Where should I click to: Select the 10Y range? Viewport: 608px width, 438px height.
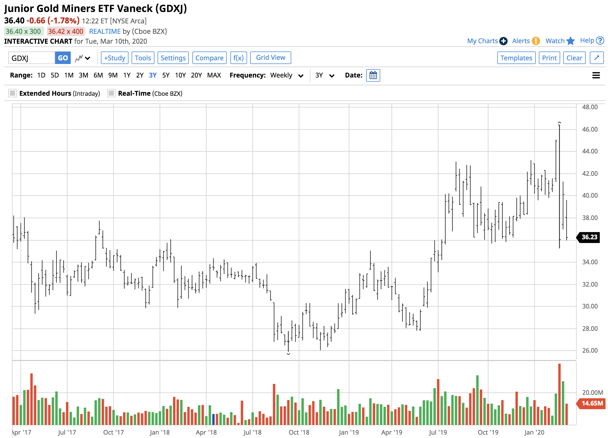tap(180, 75)
